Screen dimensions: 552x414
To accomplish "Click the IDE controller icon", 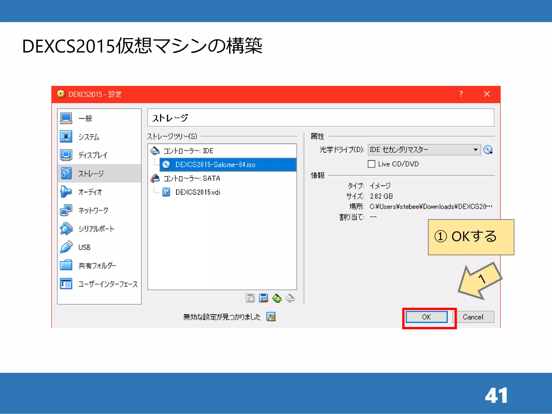I will point(155,151).
